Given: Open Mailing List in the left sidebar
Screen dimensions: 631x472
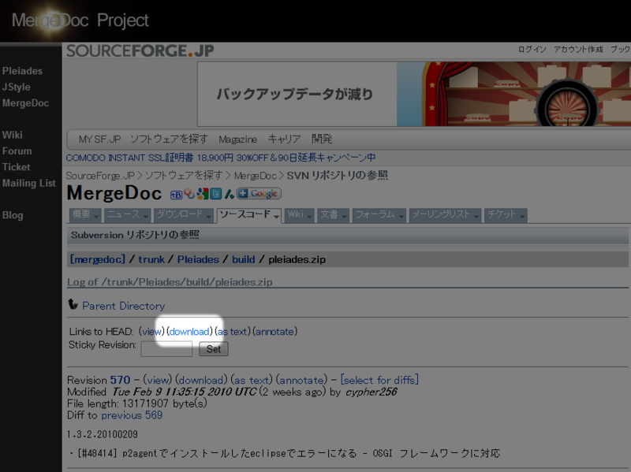Looking at the screenshot, I should pos(28,184).
